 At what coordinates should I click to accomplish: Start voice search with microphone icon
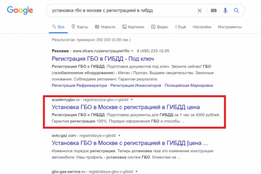(x=225, y=11)
